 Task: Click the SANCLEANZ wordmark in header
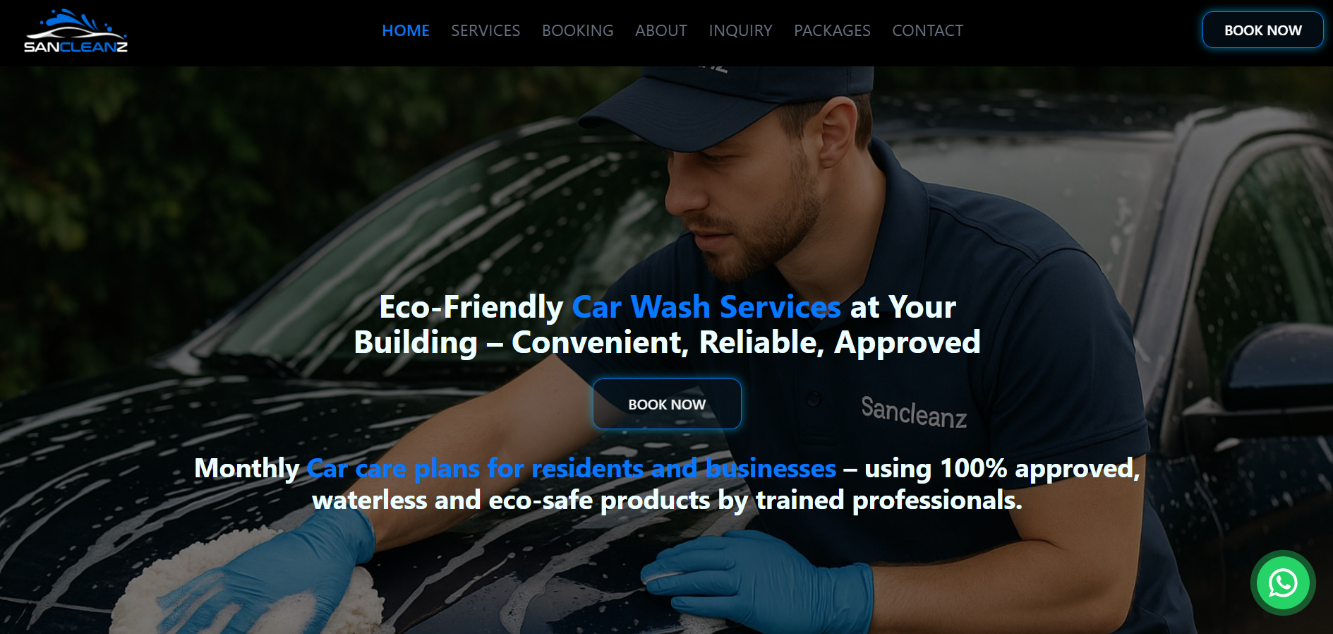tap(76, 47)
